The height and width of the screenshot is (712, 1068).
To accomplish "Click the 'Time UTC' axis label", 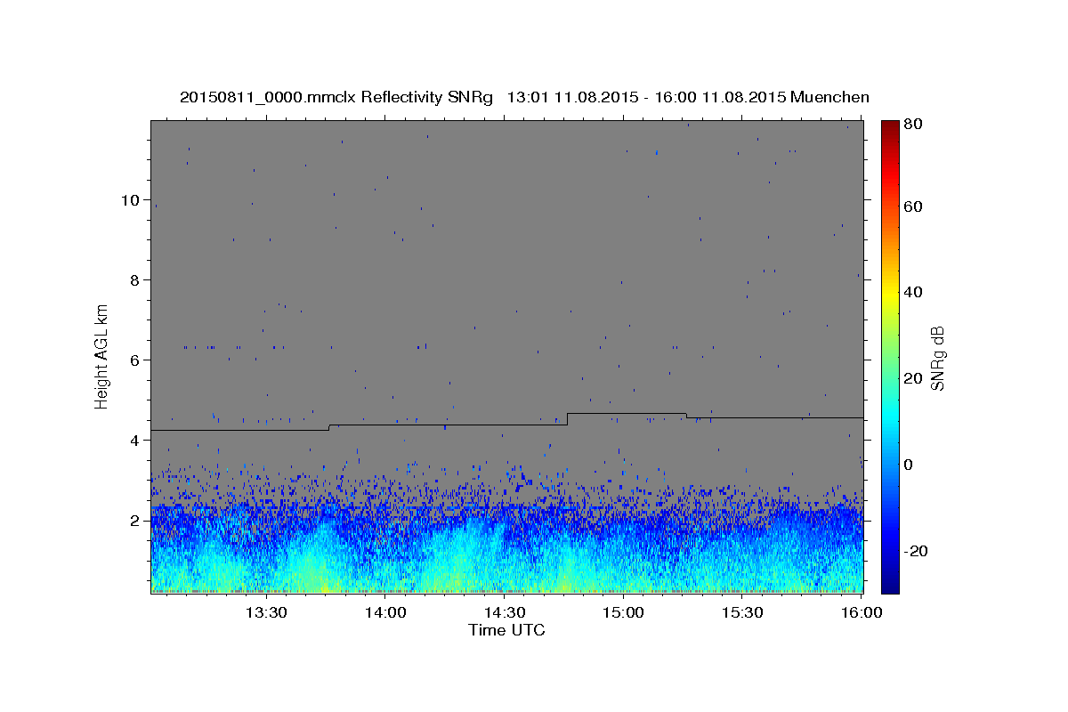I will 506,630.
